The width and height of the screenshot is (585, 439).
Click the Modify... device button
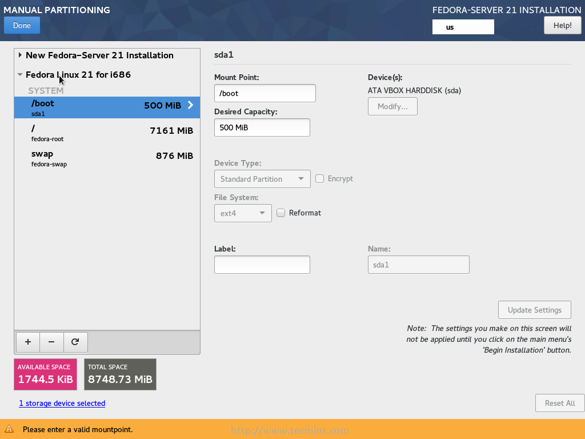(x=392, y=106)
